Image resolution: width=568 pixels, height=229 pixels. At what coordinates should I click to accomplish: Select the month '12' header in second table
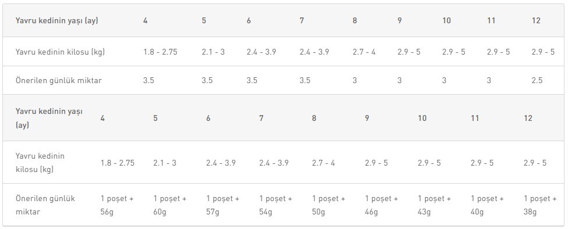tap(528, 118)
